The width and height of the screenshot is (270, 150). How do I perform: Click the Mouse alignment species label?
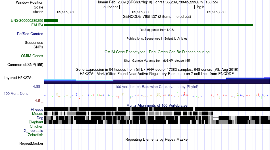[x=38, y=114]
